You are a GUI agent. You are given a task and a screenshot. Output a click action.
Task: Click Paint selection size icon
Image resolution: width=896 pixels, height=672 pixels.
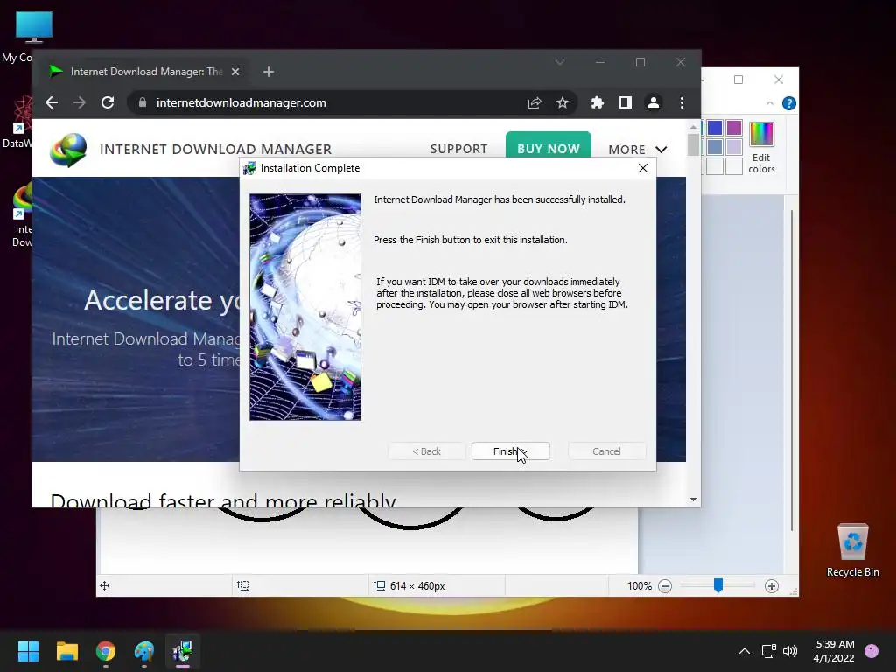(243, 585)
